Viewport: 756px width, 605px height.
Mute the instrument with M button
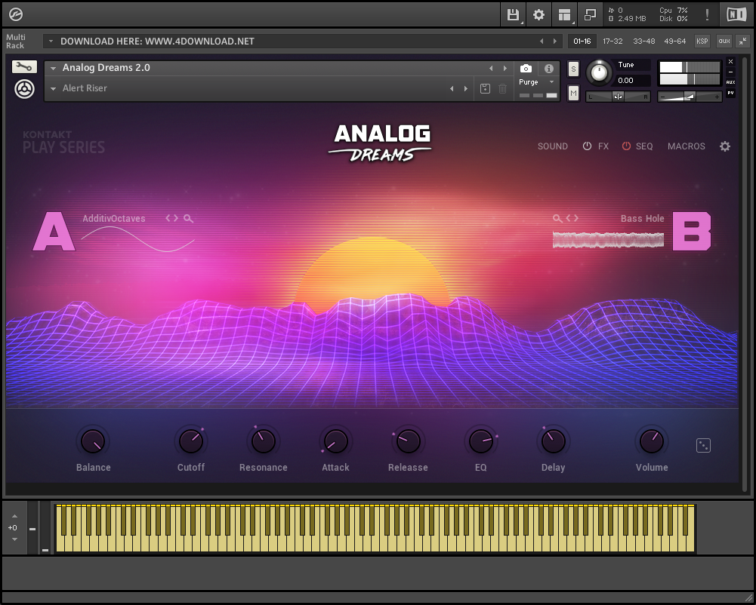point(573,93)
